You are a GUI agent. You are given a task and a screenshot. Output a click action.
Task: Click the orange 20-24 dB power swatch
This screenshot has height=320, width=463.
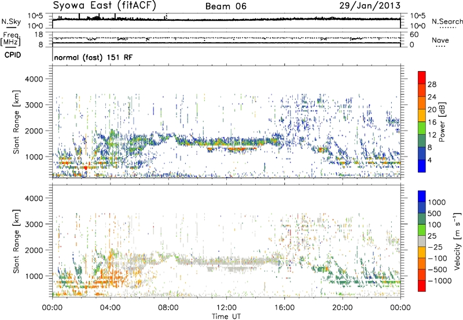coord(422,103)
